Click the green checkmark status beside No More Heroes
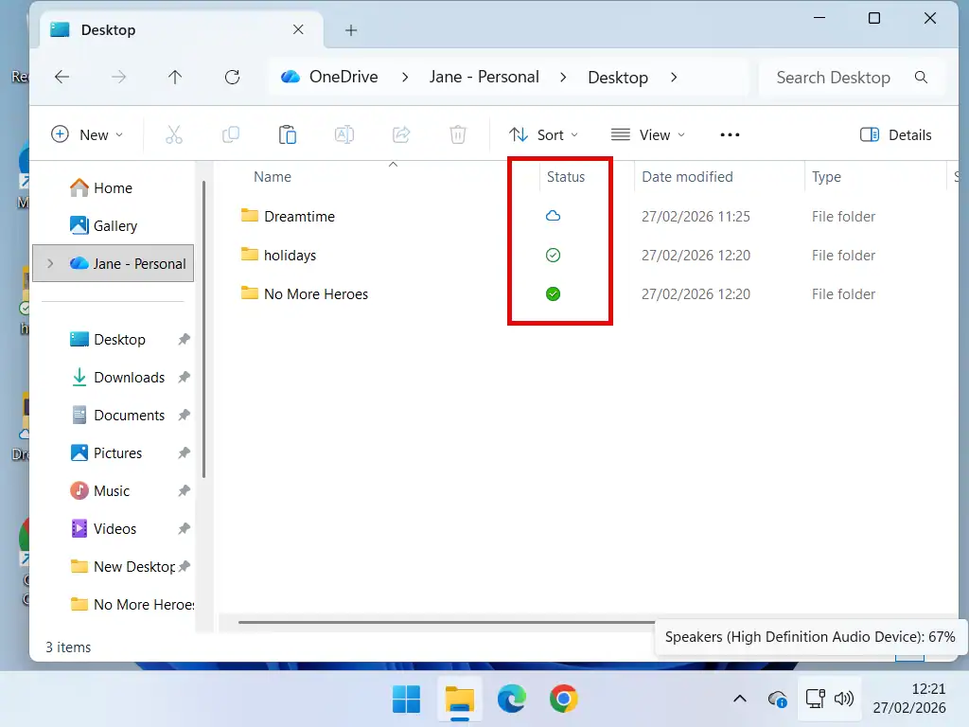Screen dimensions: 969x727 (552, 293)
